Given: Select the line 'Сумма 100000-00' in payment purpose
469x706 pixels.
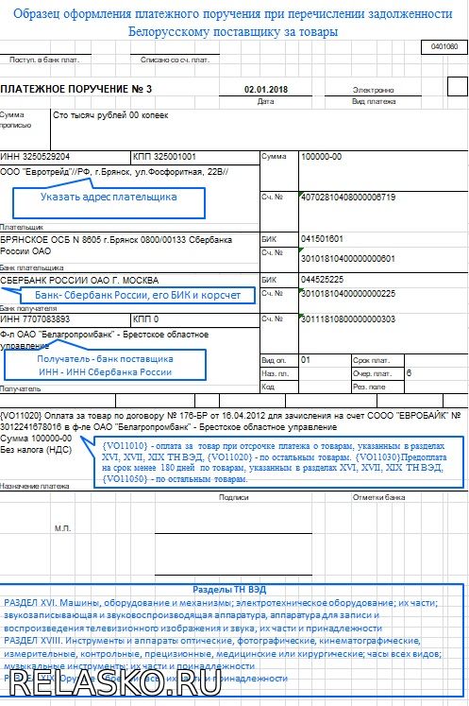Looking at the screenshot, I should [x=36, y=439].
